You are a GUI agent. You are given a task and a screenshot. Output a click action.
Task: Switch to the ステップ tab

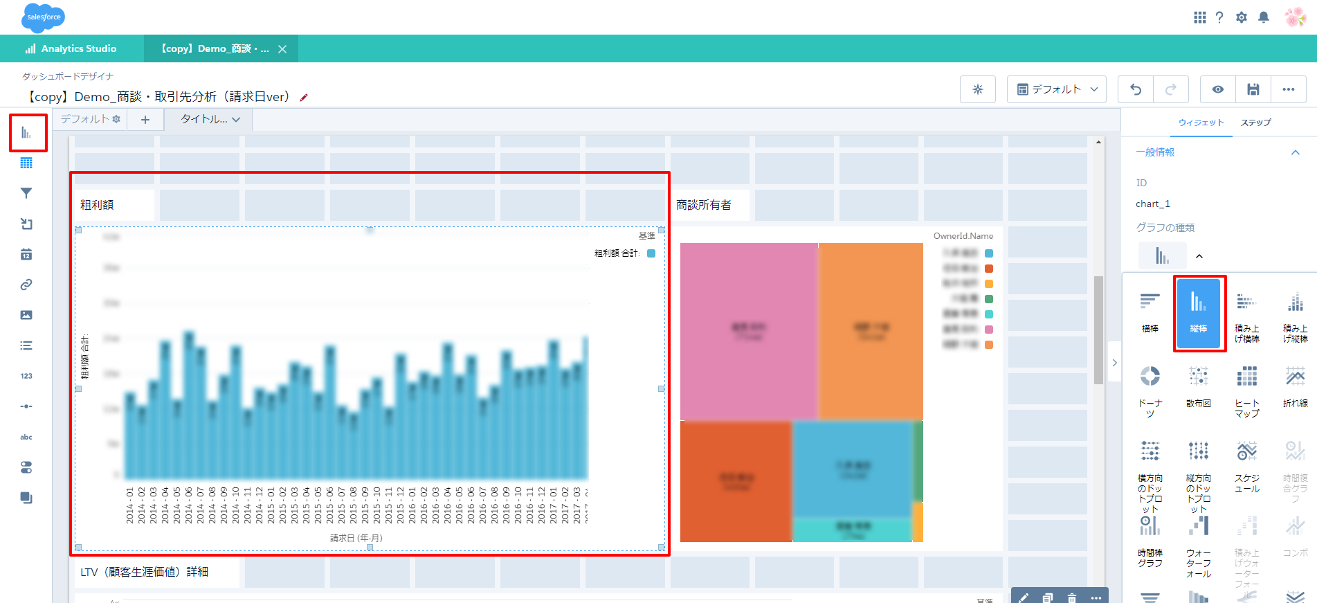pyautogui.click(x=1255, y=123)
